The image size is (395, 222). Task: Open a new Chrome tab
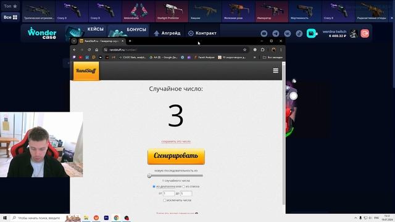click(x=130, y=41)
